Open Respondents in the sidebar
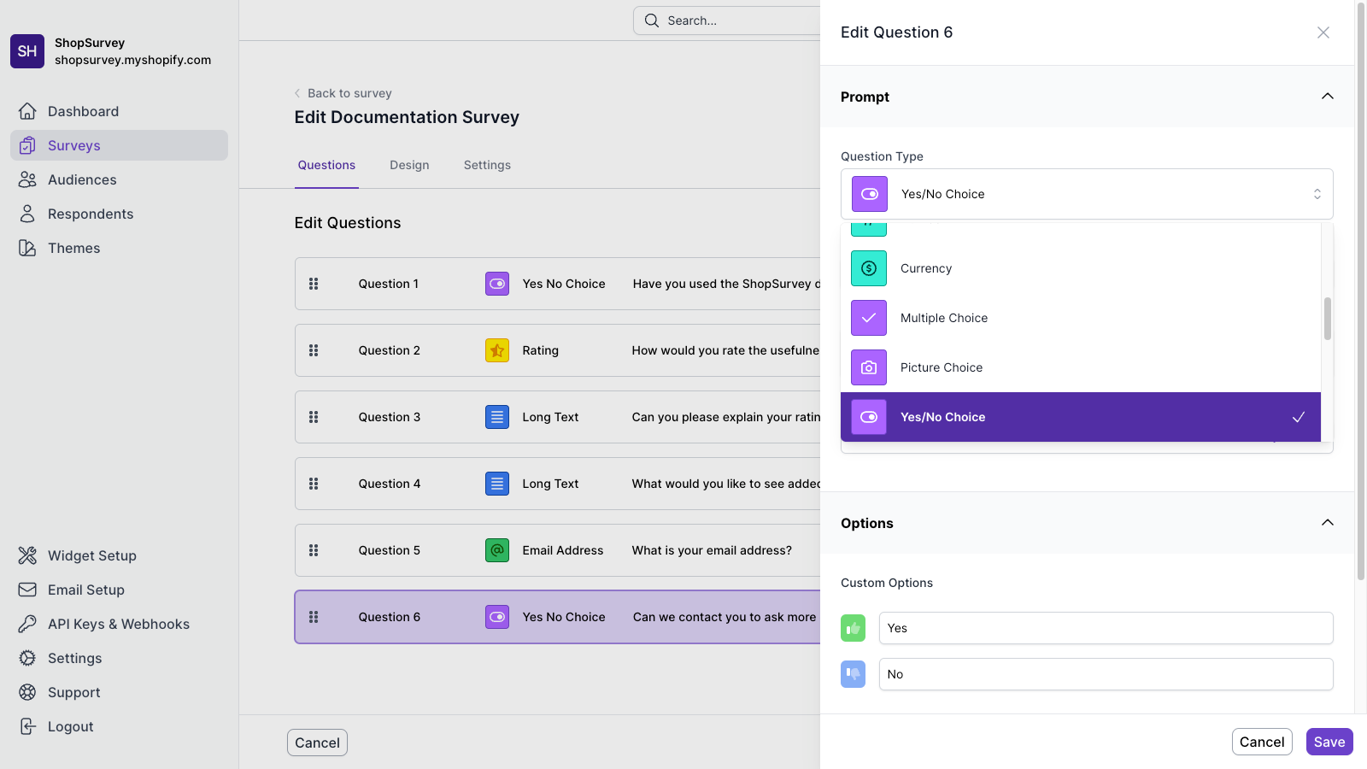The width and height of the screenshot is (1367, 769). tap(119, 214)
